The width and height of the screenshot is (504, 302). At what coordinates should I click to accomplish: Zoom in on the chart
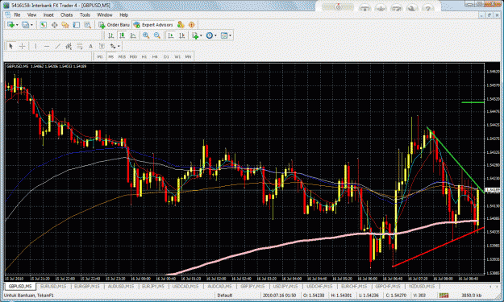[x=146, y=35]
